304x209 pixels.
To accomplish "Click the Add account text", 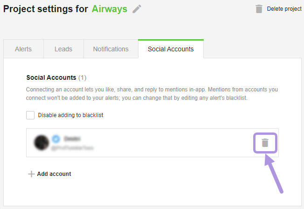I will 54,174.
